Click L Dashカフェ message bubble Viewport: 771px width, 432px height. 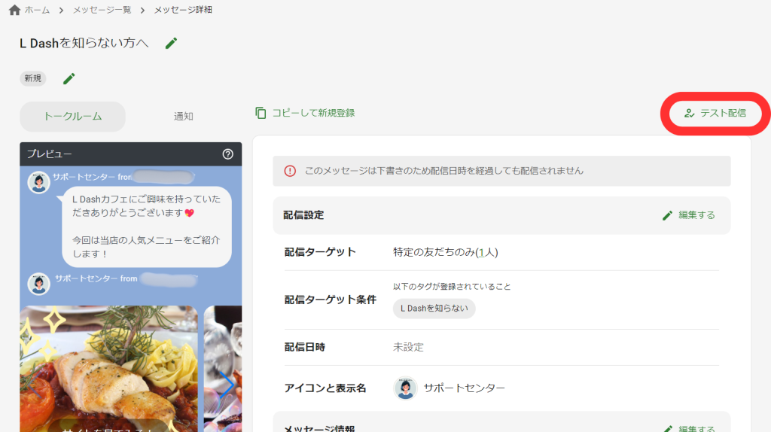pyautogui.click(x=147, y=227)
